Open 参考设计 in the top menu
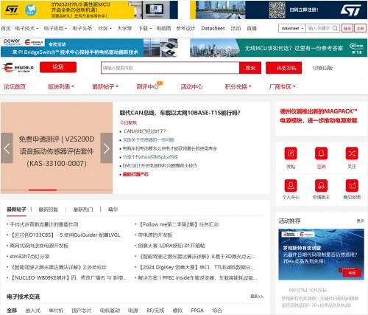368x315 pixels. [185, 28]
